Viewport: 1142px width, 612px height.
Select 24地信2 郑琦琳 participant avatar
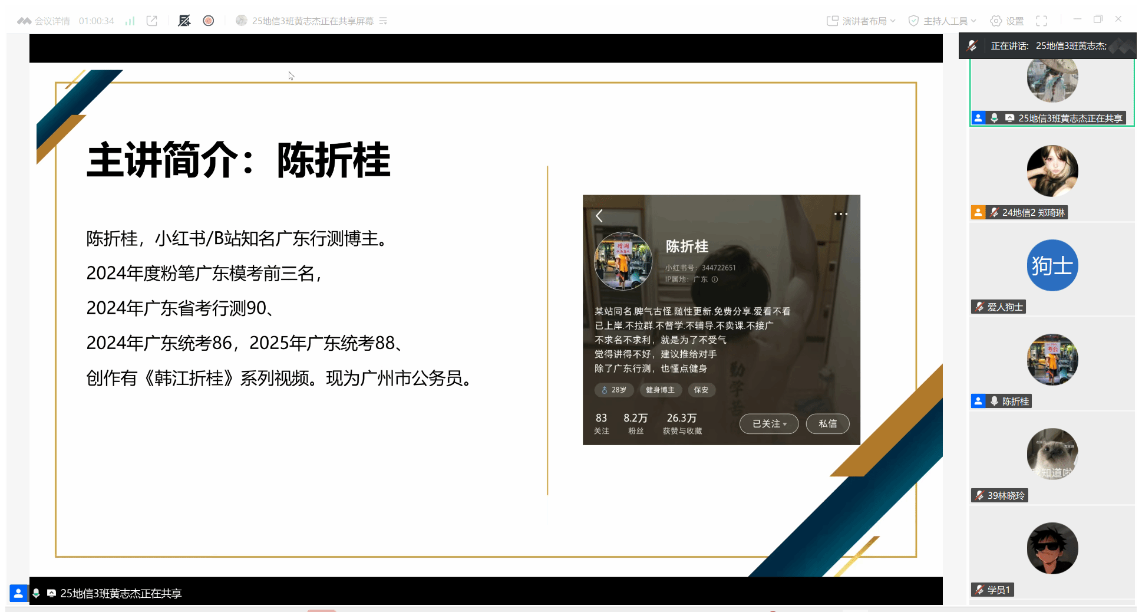pyautogui.click(x=1052, y=171)
